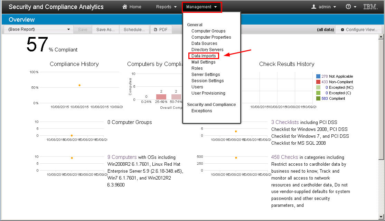Open Directory Servers menu item
The width and height of the screenshot is (385, 221).
click(x=207, y=49)
